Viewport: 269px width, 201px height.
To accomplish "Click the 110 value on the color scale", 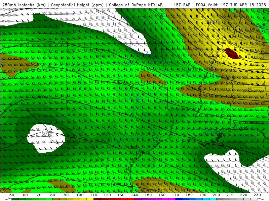I will [x=94, y=195].
